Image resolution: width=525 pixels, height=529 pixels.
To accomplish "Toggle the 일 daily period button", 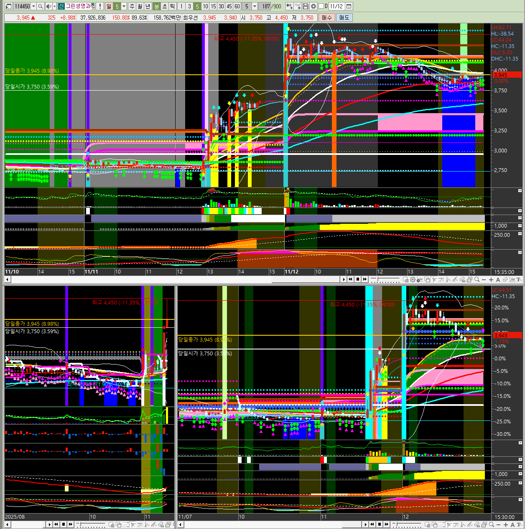I will click(x=109, y=6).
